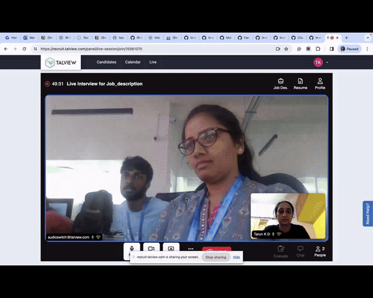Click the Tarun K D name label
The height and width of the screenshot is (298, 373).
[x=262, y=234]
